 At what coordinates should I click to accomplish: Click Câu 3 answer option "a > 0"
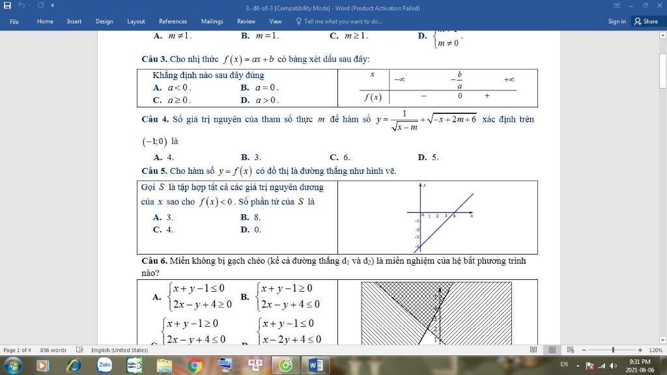pos(260,100)
